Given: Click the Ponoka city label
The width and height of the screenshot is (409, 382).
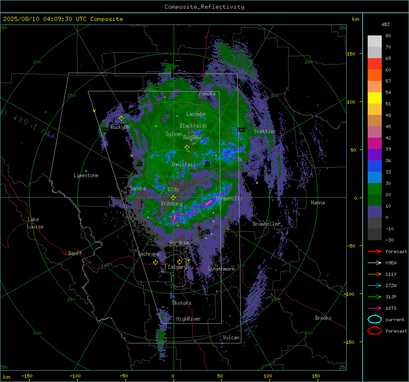Looking at the screenshot, I should tap(207, 94).
